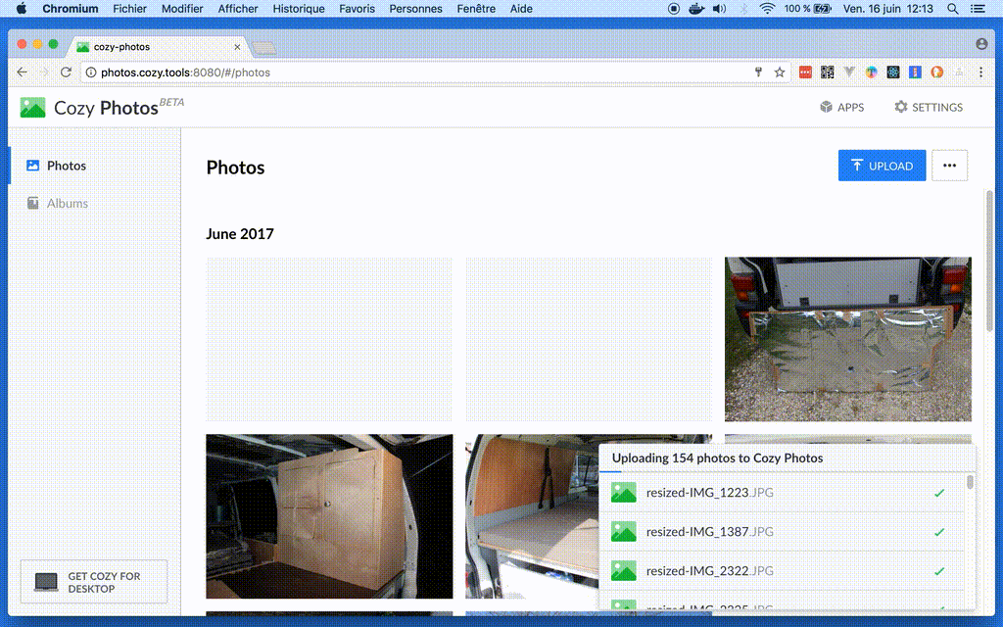Click checkmark for resized-IMG_1387.JPG
This screenshot has width=1003, height=627.
tap(939, 532)
